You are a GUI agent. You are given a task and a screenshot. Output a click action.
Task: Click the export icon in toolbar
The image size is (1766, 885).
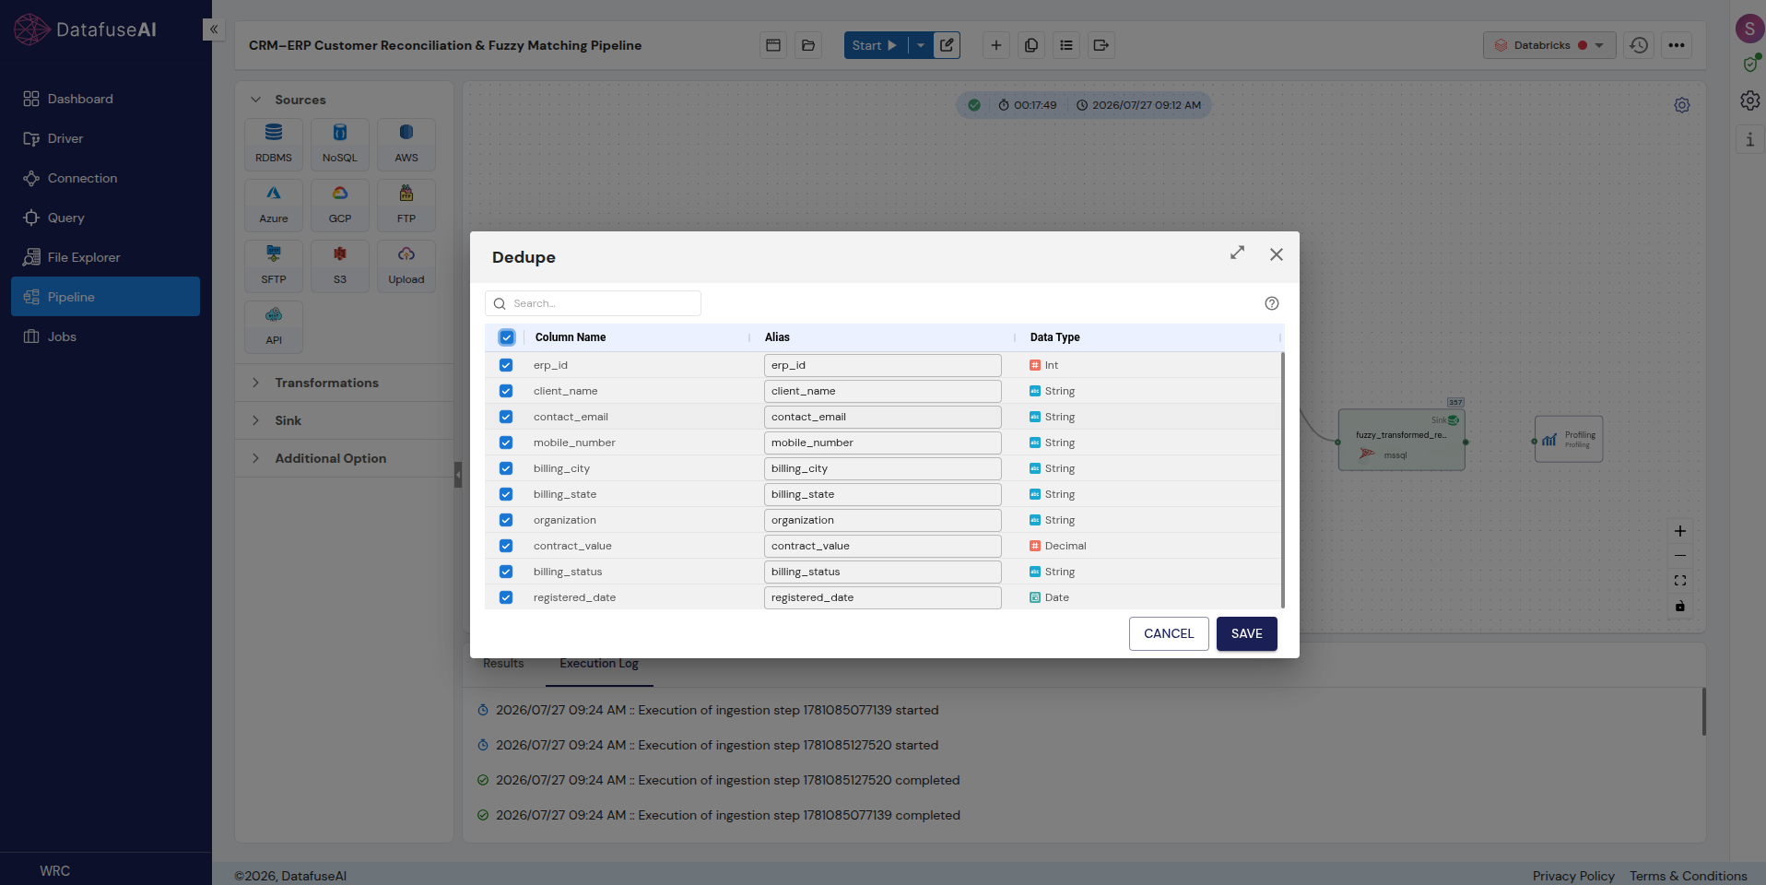(1101, 45)
